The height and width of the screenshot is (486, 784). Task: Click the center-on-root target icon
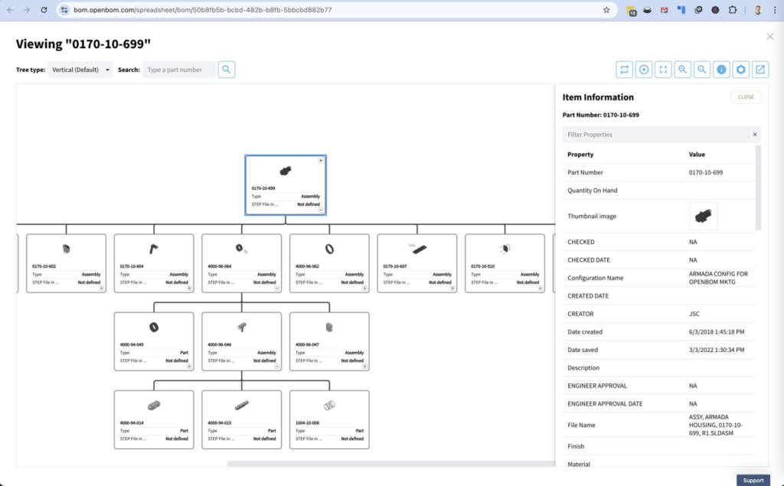click(x=644, y=70)
